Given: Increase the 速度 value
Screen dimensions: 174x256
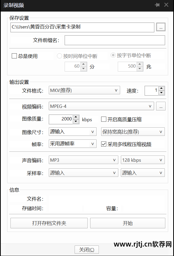Looking at the screenshot, I should pyautogui.click(x=161, y=88).
